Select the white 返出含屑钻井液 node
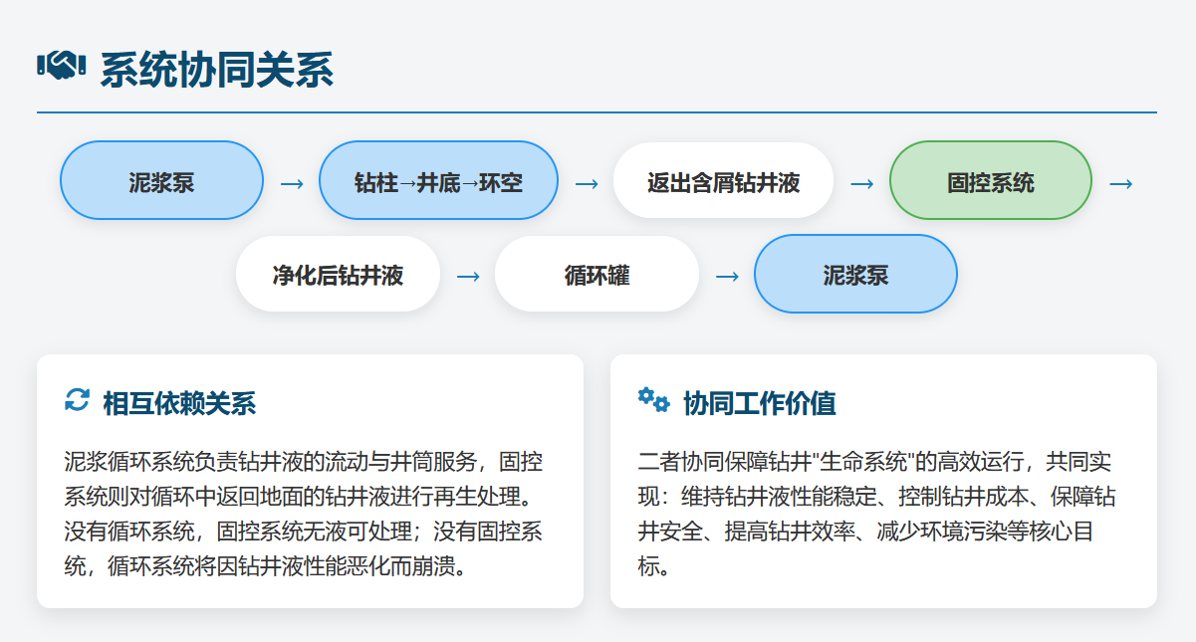Screen dimensions: 1196x642 (x=723, y=181)
